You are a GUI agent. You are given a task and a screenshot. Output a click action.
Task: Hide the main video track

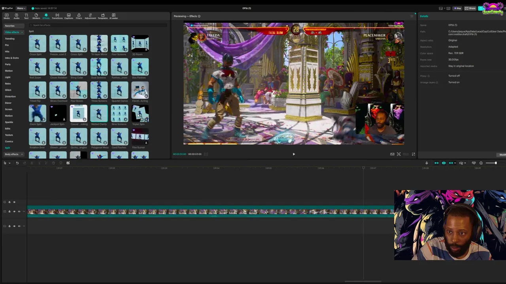(14, 211)
